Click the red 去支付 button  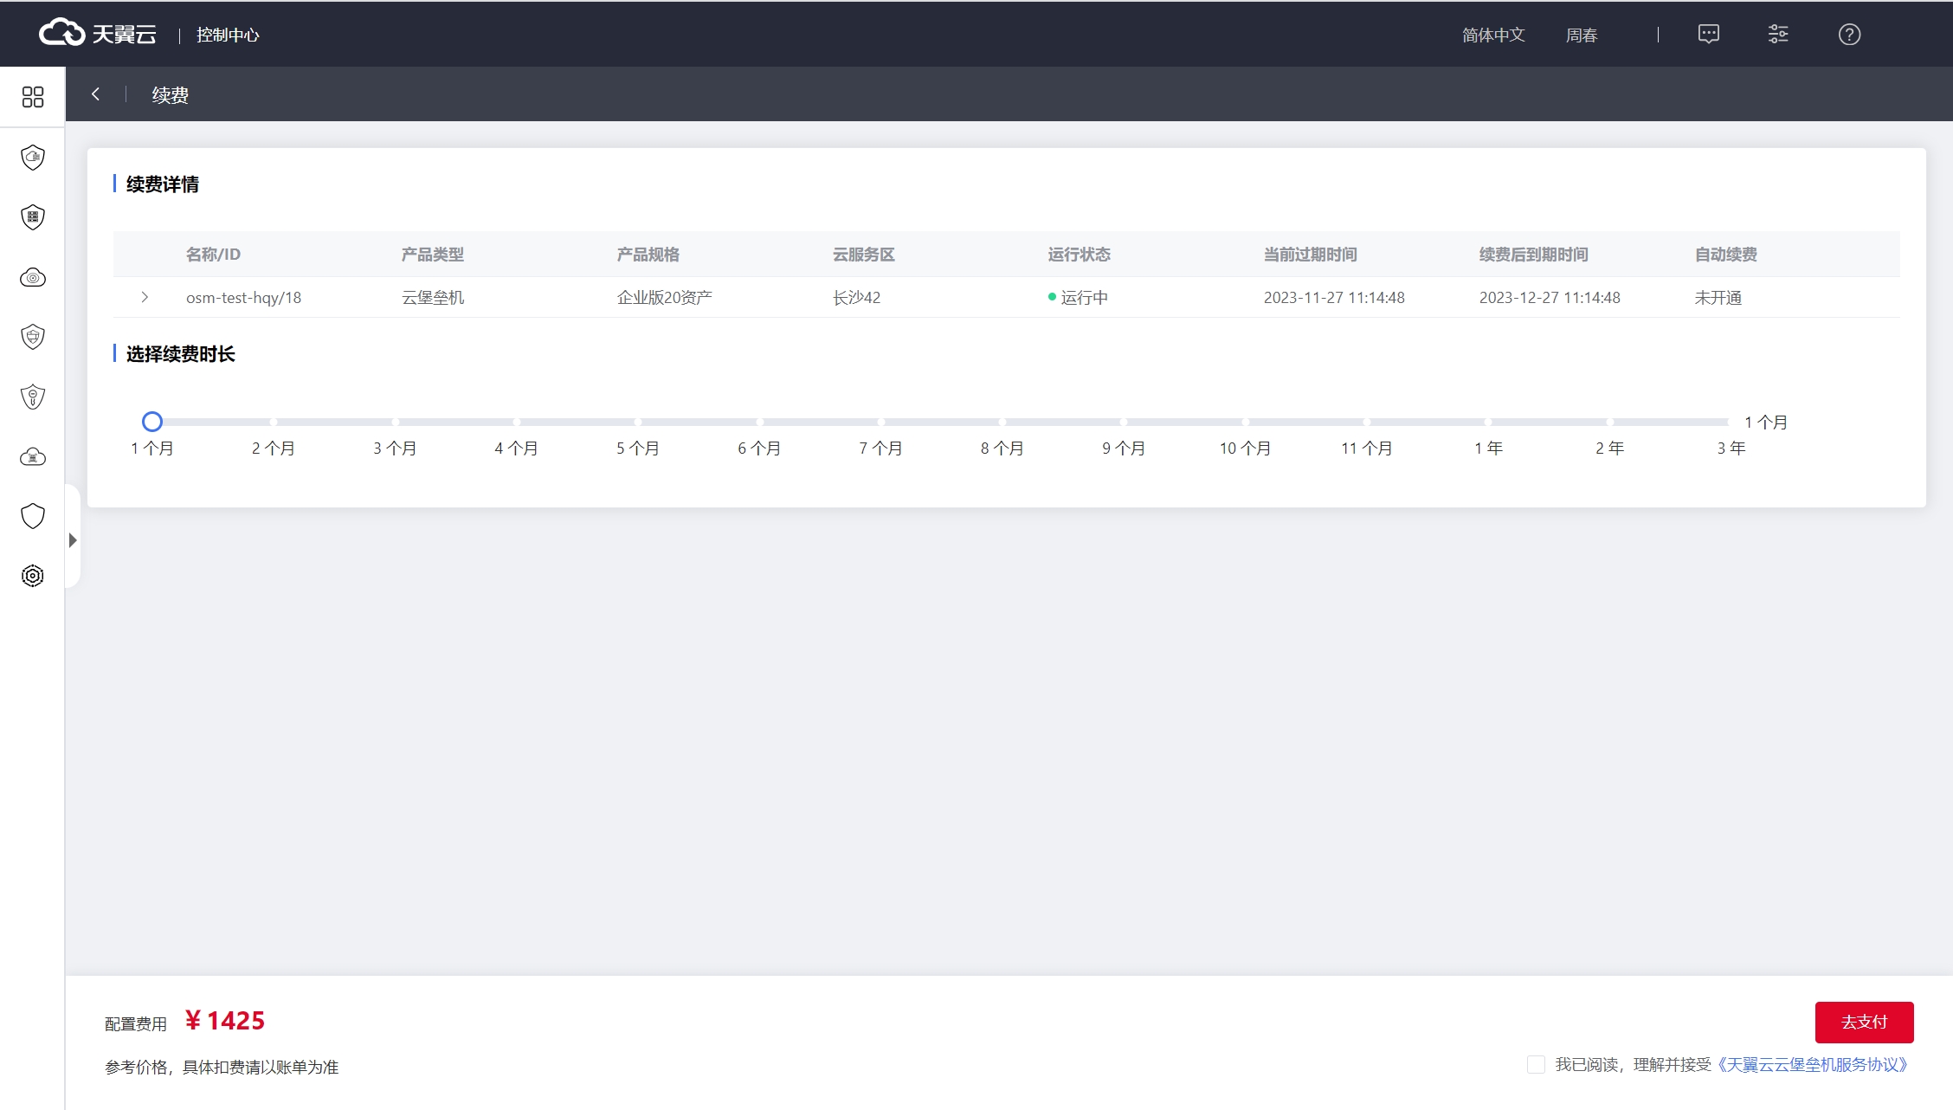[1864, 1023]
